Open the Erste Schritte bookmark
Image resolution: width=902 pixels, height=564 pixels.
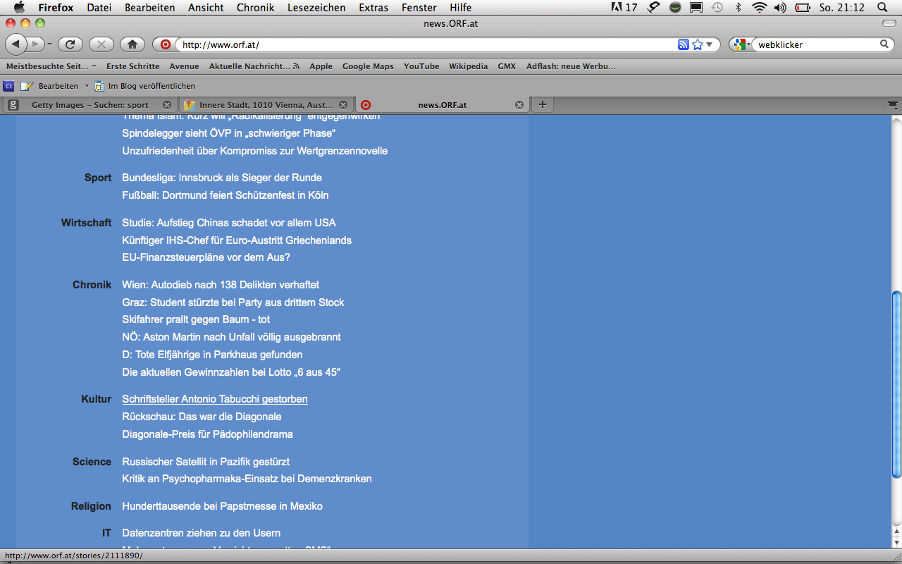(x=133, y=66)
